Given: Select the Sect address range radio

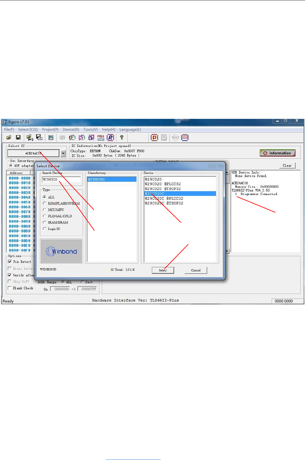Looking at the screenshot, I should (x=82, y=282).
